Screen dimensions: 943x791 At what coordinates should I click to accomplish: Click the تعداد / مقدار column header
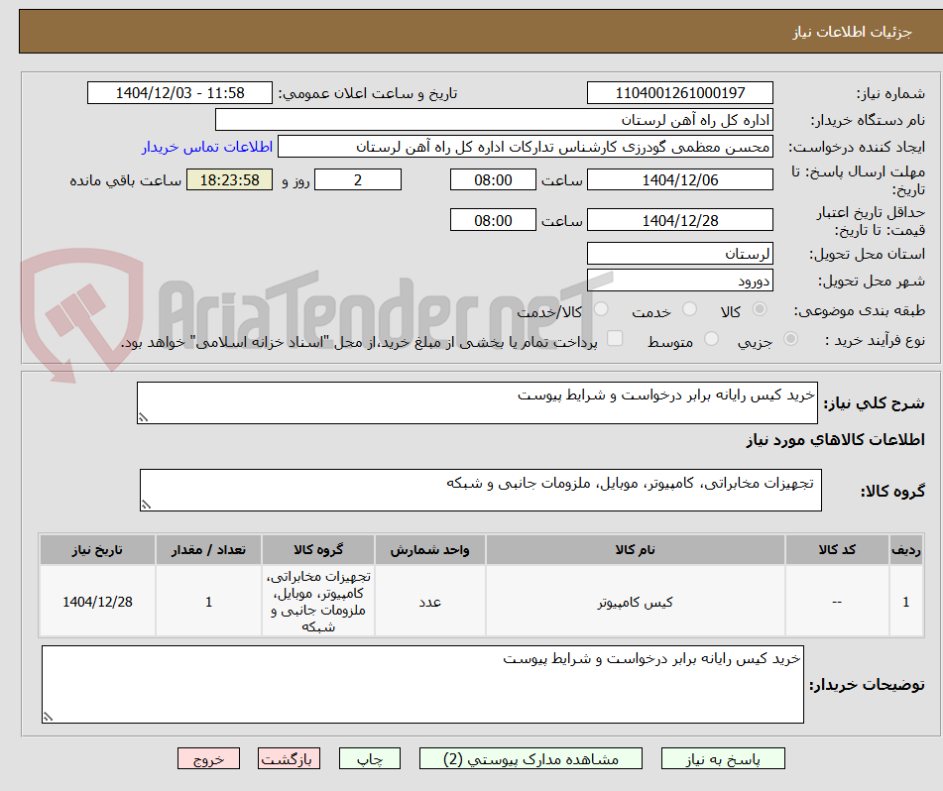pyautogui.click(x=208, y=550)
